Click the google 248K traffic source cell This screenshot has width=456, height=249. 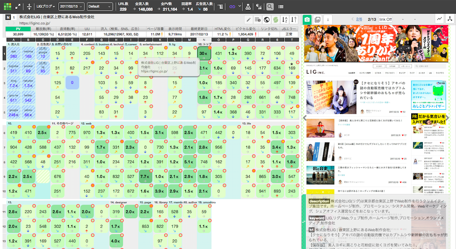pos(14,112)
